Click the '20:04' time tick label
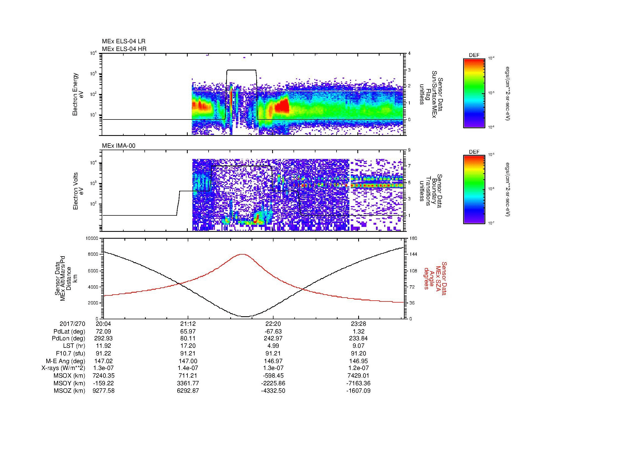Image resolution: width=641 pixels, height=453 pixels. tap(104, 324)
